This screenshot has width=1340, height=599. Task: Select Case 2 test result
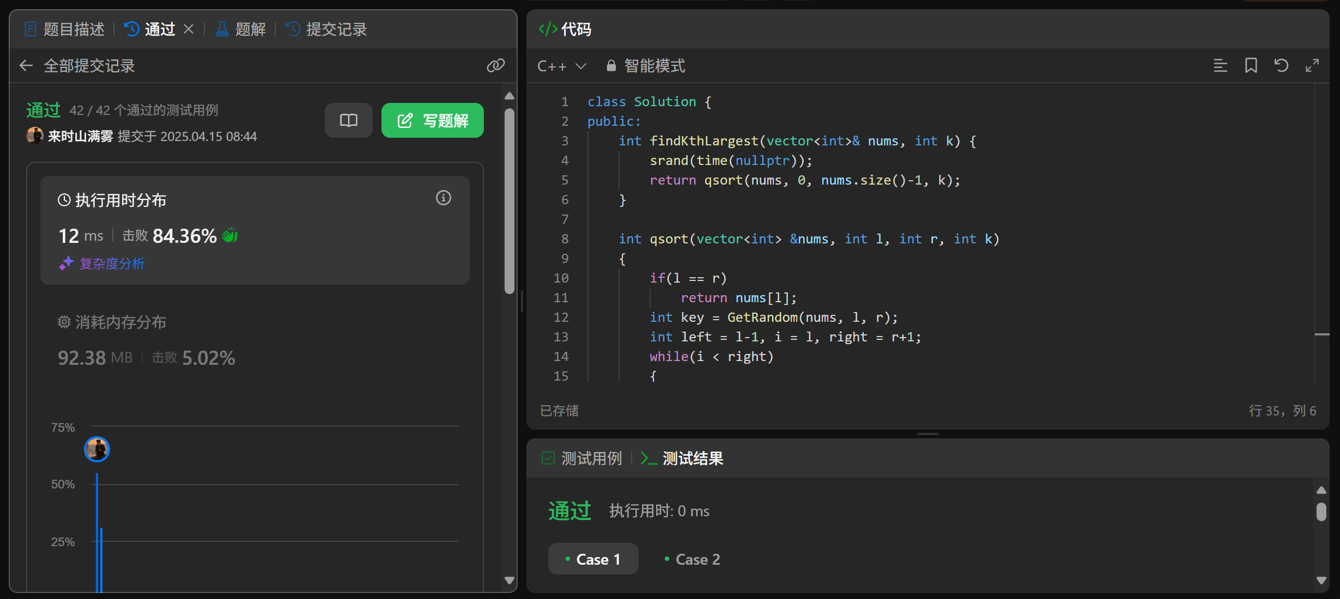point(692,559)
